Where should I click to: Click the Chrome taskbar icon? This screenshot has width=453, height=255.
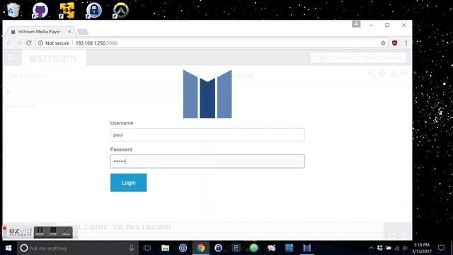200,248
